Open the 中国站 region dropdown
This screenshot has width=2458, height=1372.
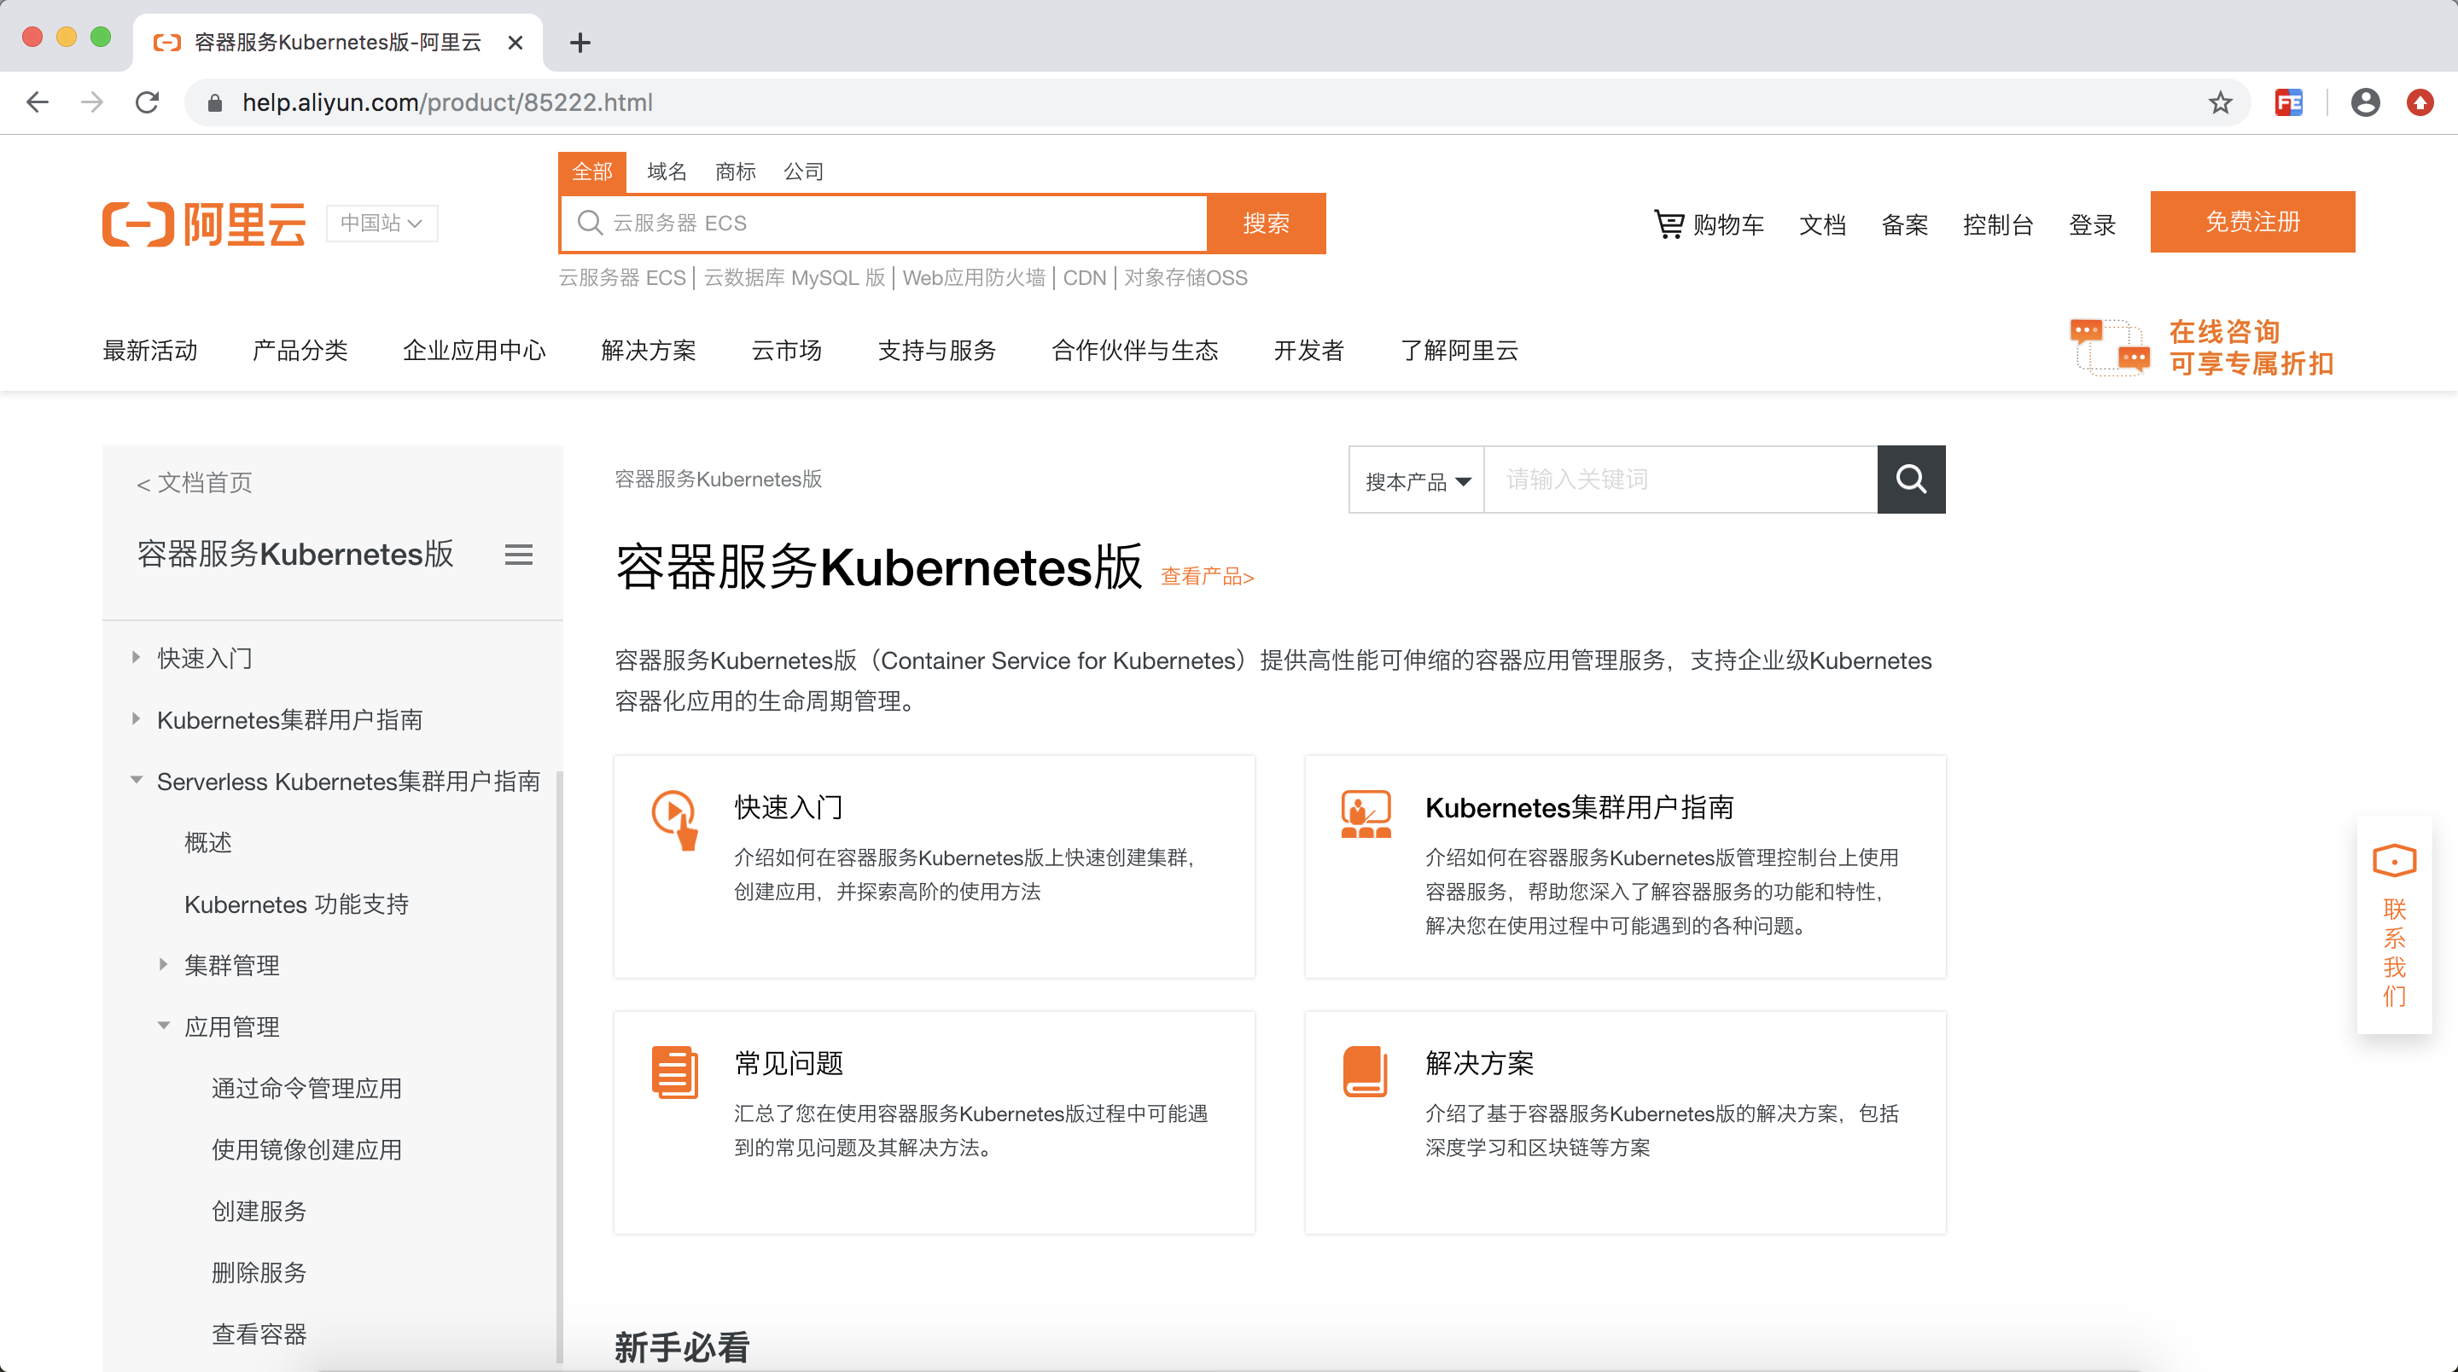[382, 224]
